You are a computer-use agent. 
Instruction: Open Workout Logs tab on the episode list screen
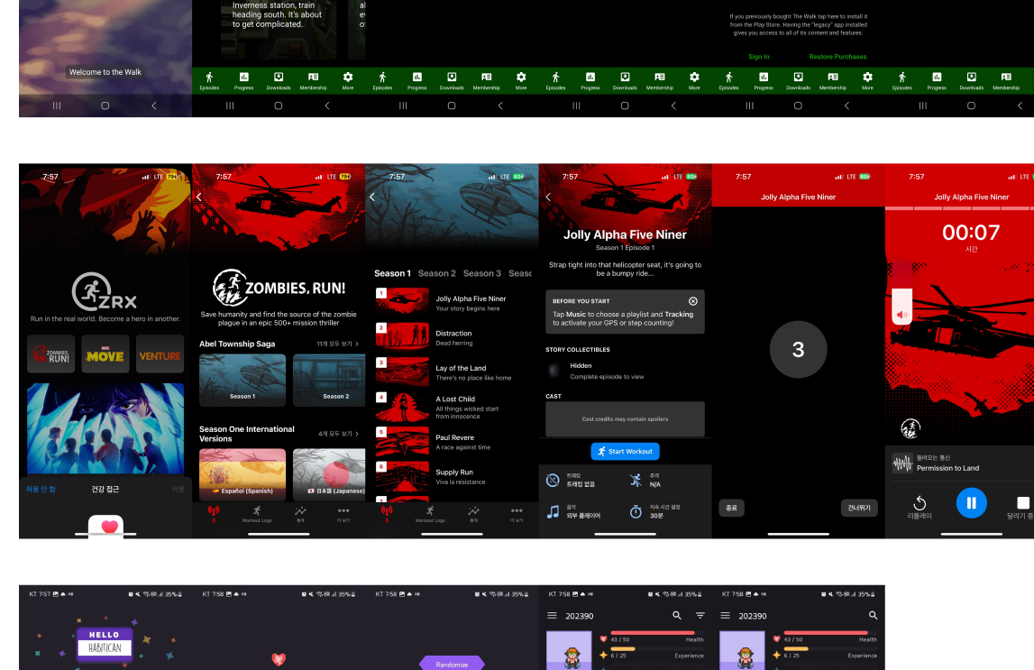430,514
